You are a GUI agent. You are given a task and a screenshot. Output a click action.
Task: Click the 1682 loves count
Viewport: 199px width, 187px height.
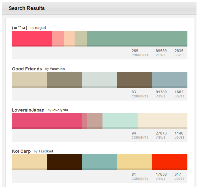point(179,92)
